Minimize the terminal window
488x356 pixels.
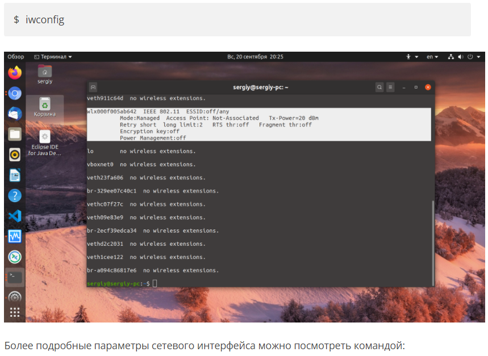404,87
